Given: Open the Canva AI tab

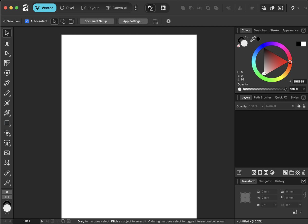Looking at the screenshot, I should click(x=117, y=8).
